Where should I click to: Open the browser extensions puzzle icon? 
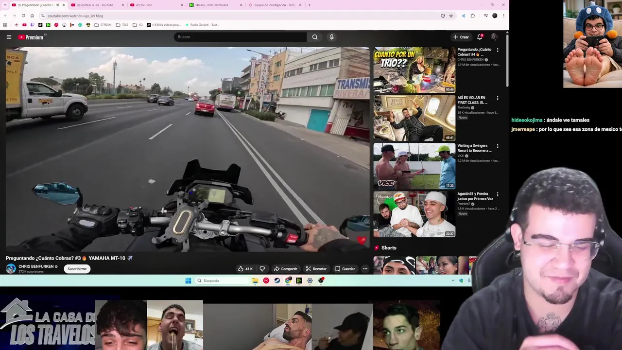[x=472, y=16]
